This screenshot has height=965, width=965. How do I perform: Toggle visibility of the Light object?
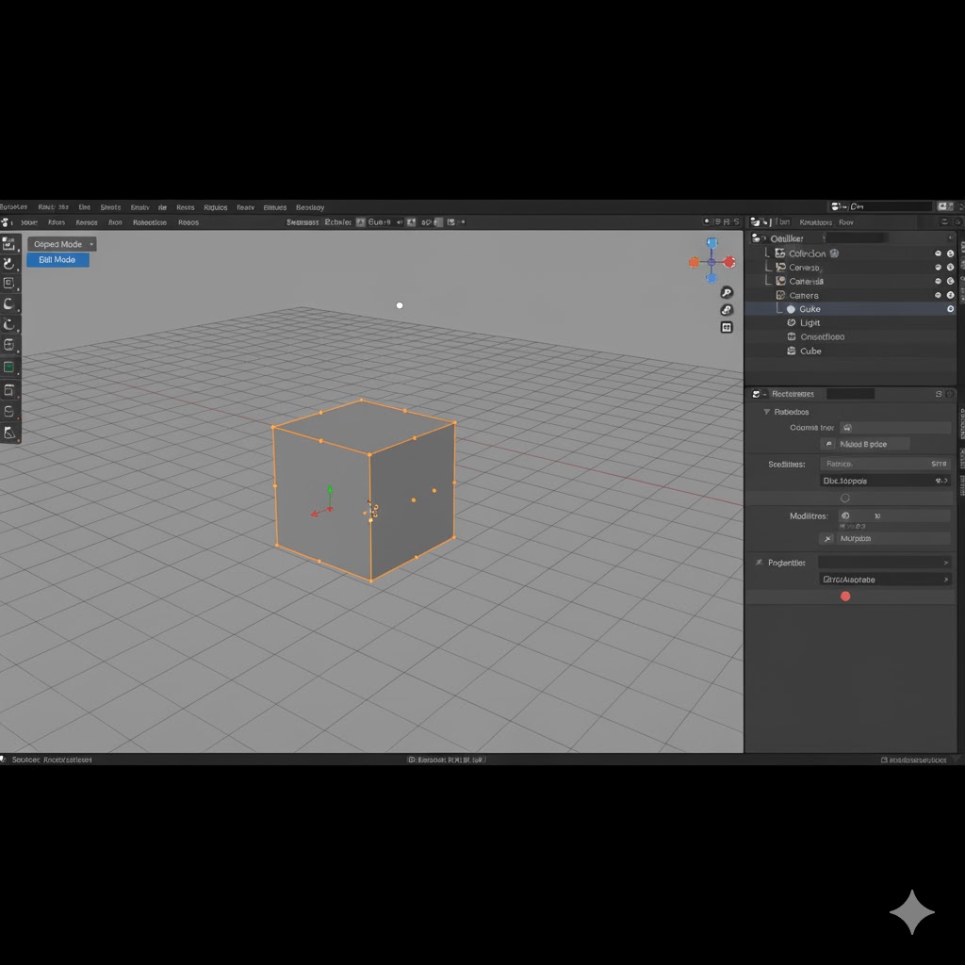(x=939, y=322)
